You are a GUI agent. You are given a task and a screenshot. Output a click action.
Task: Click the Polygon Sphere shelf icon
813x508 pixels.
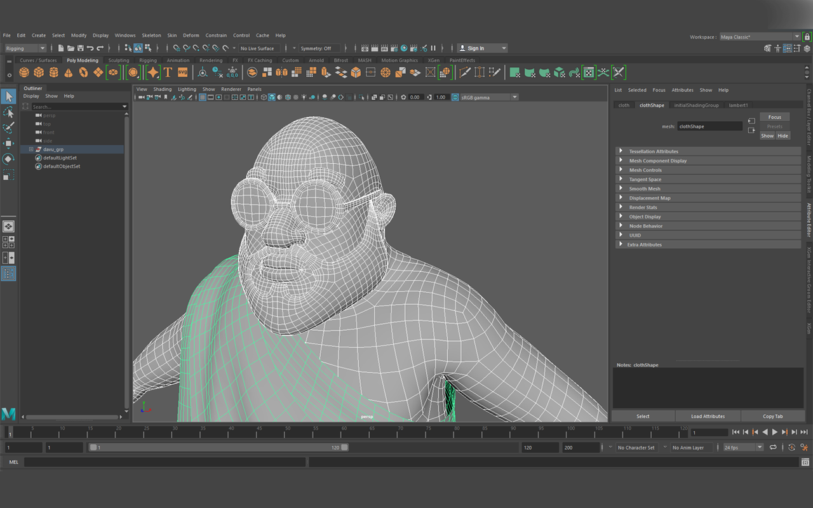point(24,72)
